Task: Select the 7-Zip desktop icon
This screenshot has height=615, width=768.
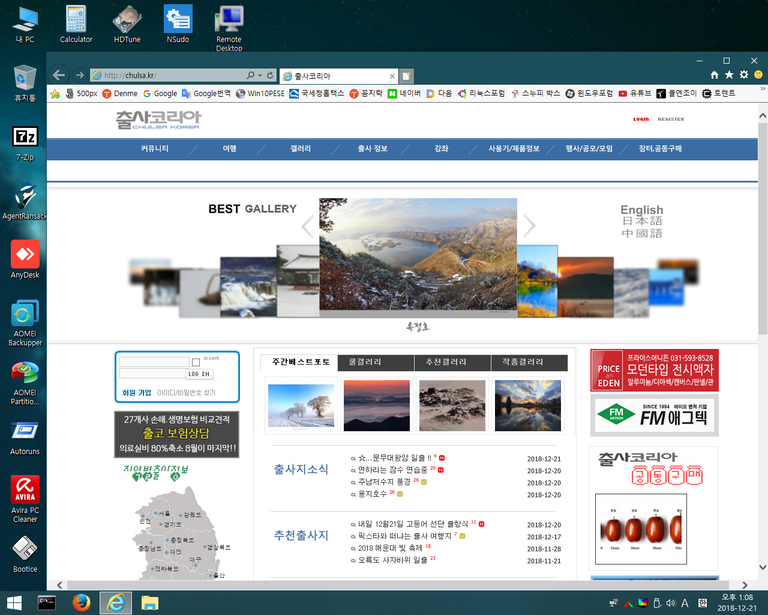Action: pyautogui.click(x=25, y=144)
